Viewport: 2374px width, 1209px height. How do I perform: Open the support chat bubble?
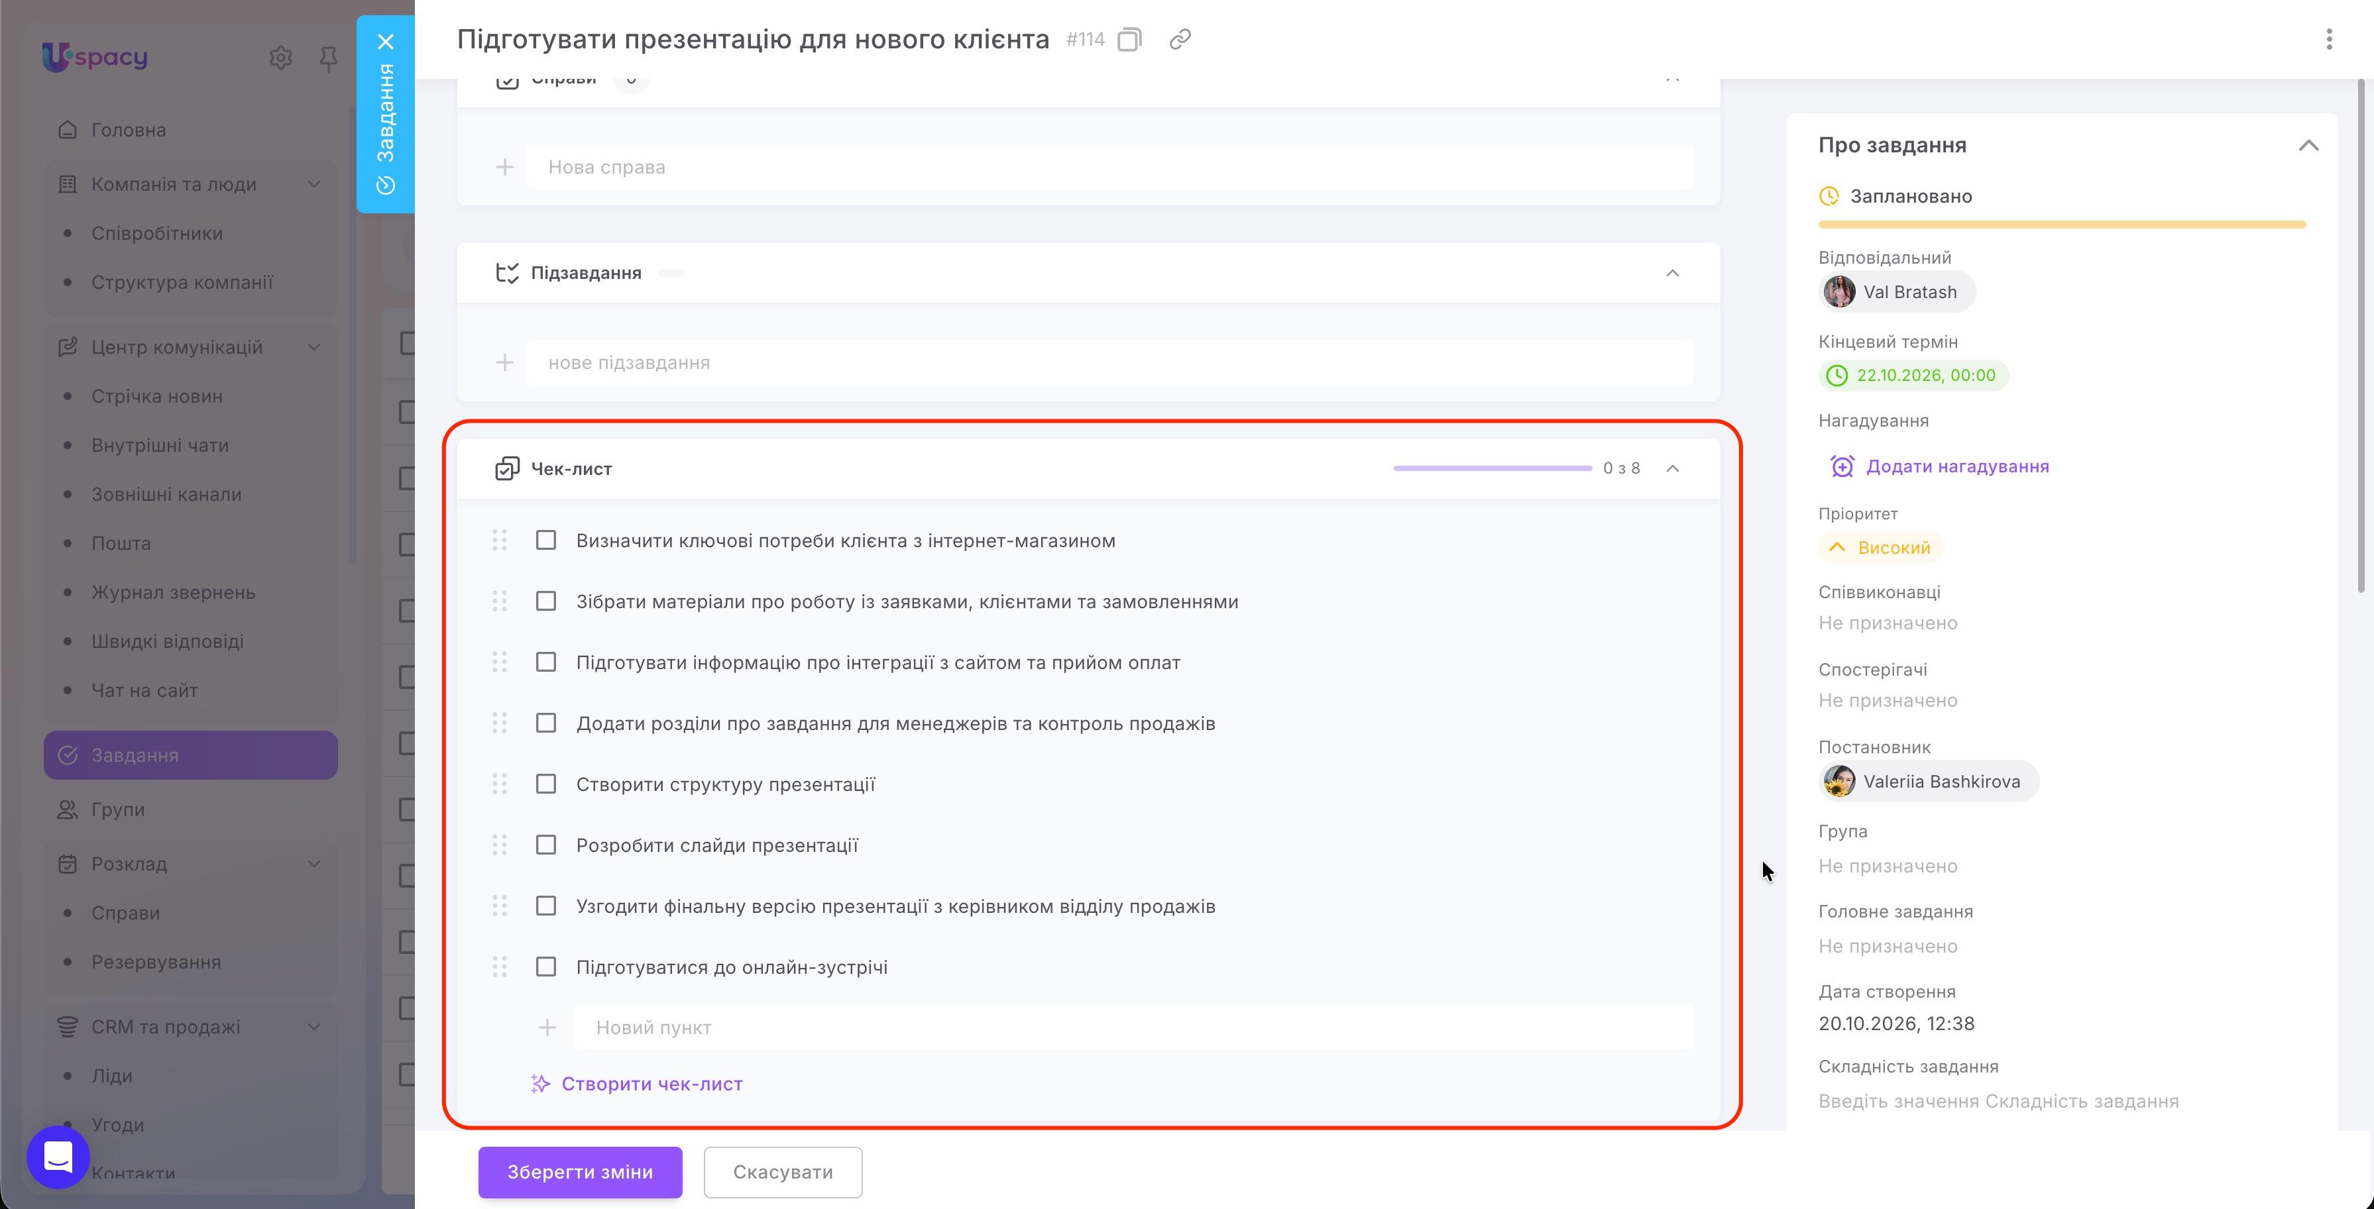(x=58, y=1157)
